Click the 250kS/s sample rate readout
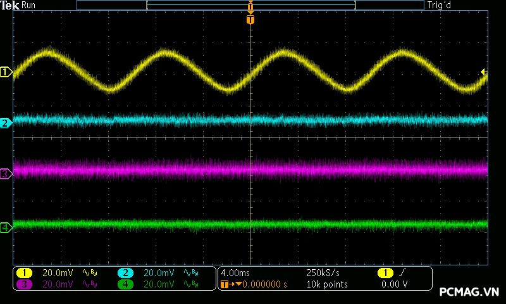Viewport: 506px width, 304px height. click(323, 273)
